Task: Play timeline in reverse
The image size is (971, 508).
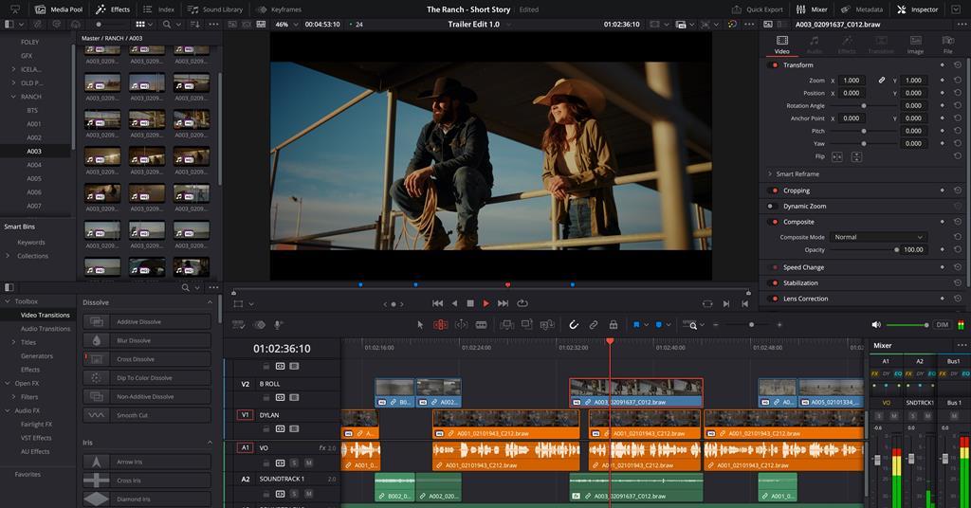Action: [454, 304]
